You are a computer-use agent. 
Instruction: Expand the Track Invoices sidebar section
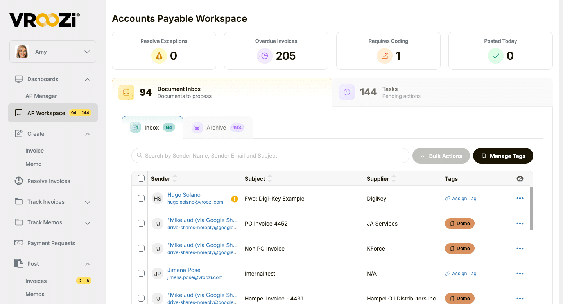coord(88,202)
